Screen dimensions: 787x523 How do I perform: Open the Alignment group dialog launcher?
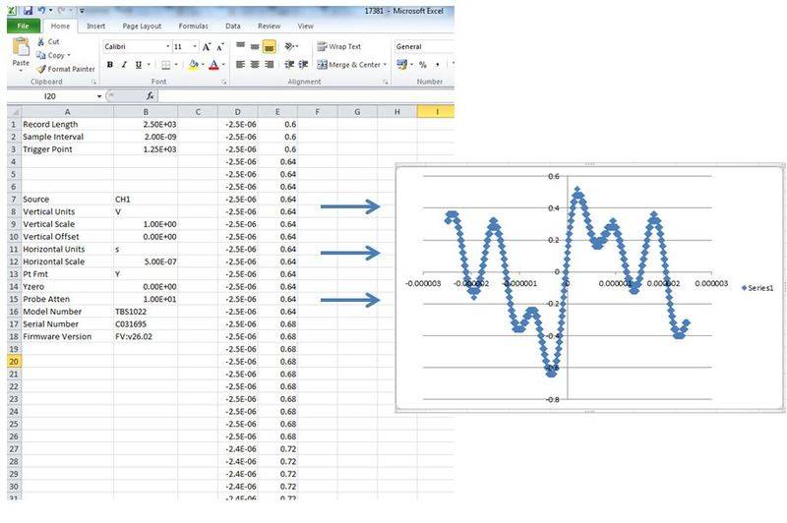(x=386, y=82)
